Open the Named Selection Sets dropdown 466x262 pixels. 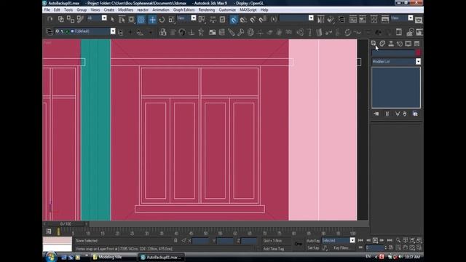311,18
